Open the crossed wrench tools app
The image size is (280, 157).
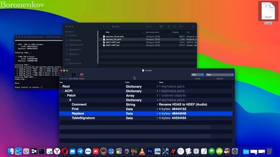click(165, 151)
